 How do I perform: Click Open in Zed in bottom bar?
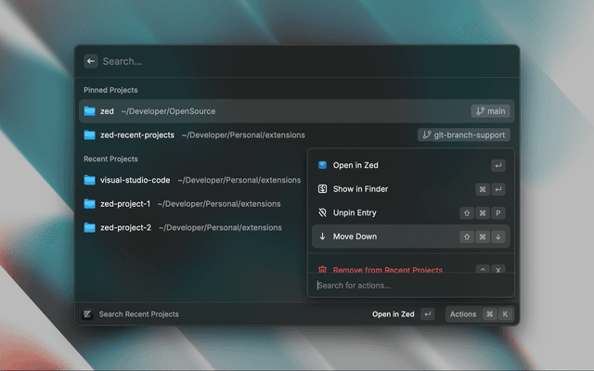[393, 314]
